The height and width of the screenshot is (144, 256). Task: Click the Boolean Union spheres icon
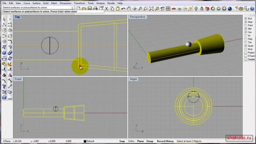[10, 53]
